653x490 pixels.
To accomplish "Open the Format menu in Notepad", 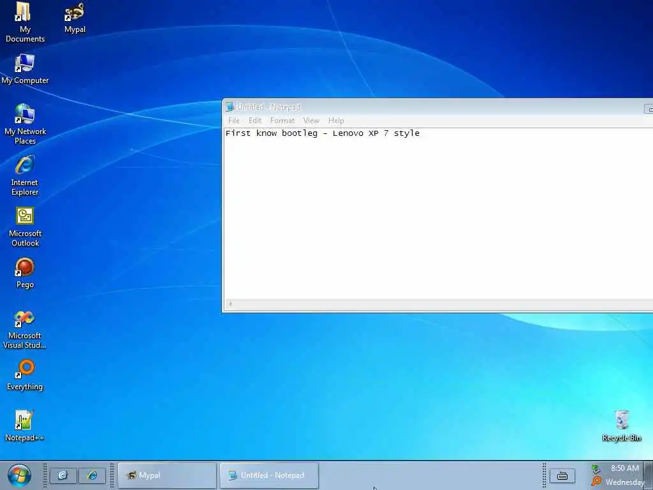I will click(282, 121).
